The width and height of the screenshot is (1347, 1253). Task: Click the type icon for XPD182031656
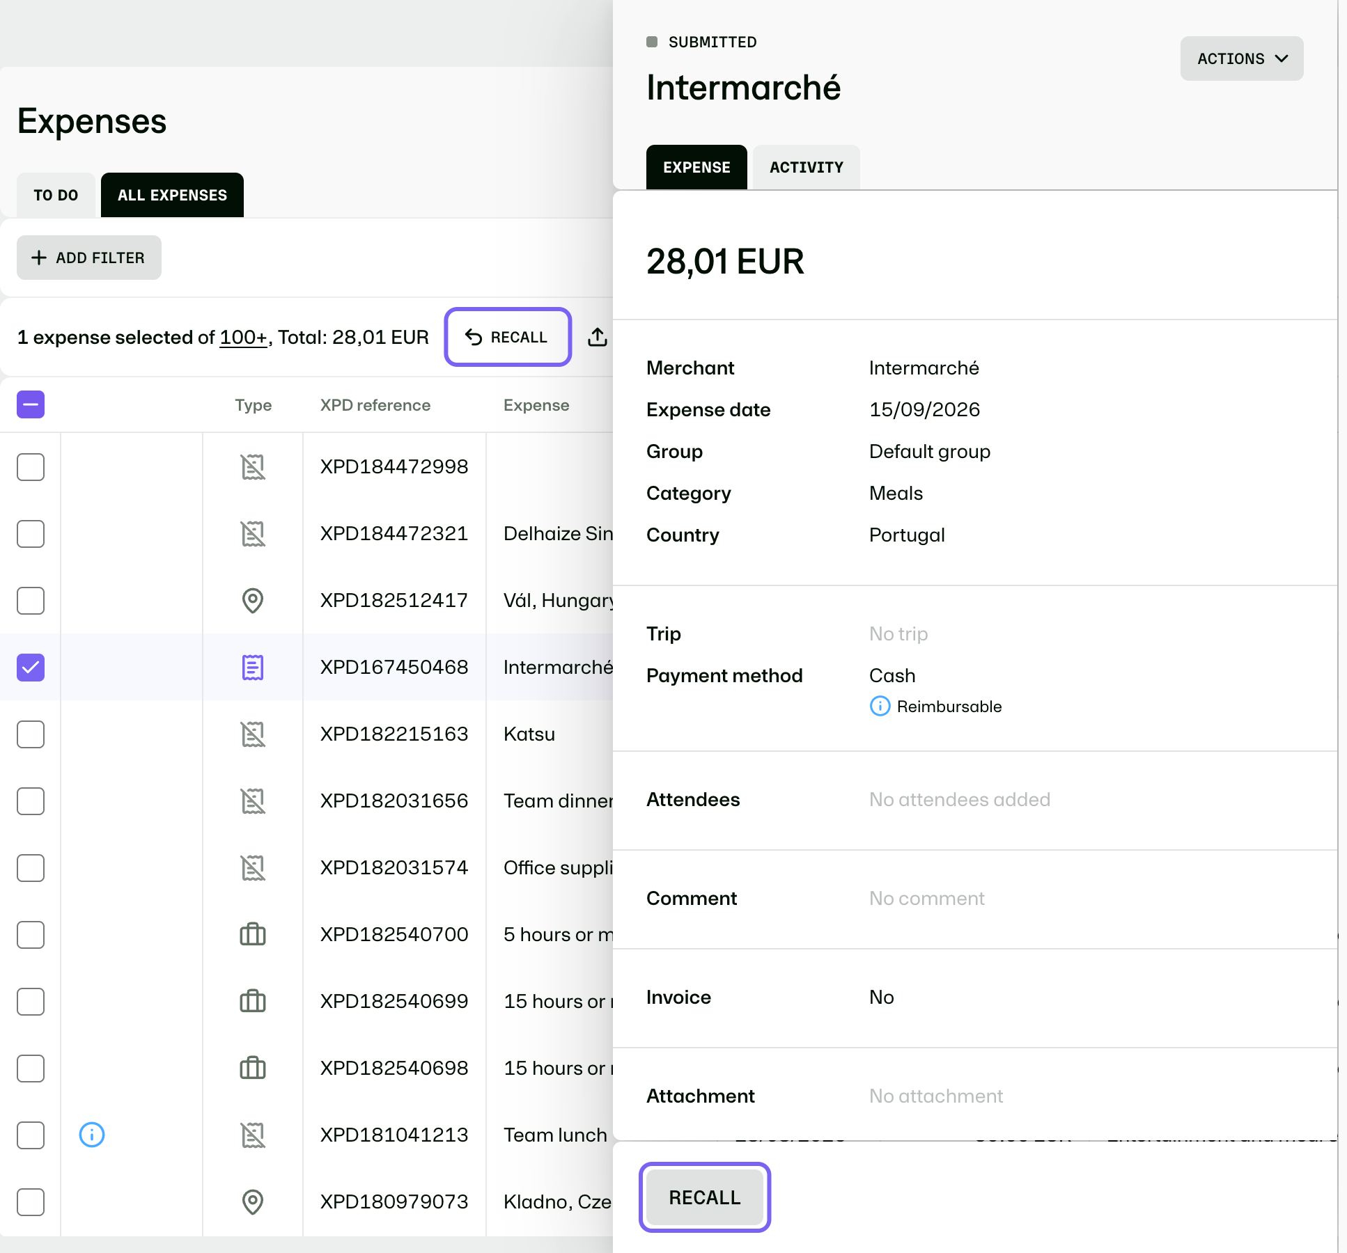point(253,801)
